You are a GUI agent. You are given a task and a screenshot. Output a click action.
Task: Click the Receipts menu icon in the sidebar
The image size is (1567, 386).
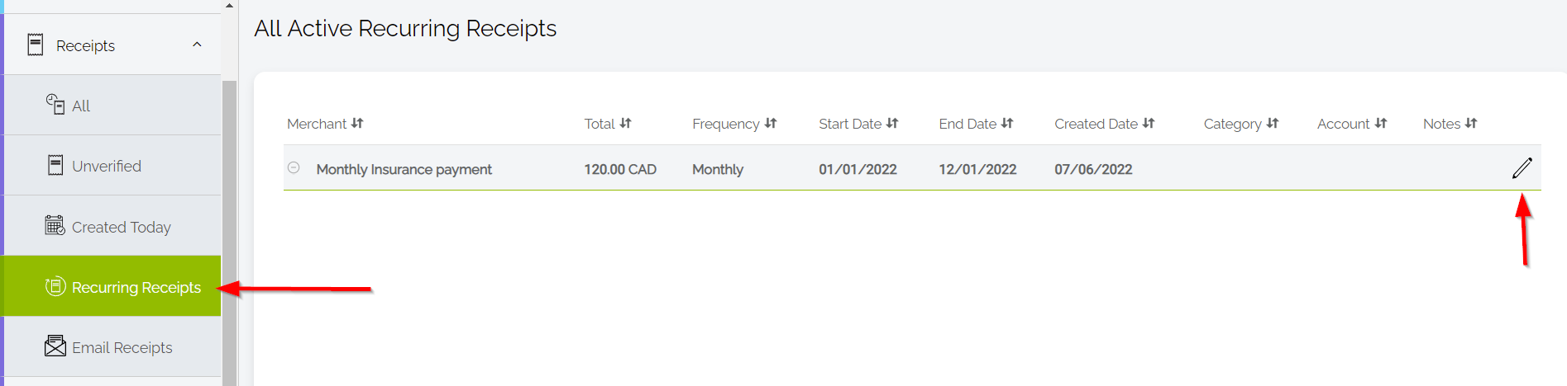tap(36, 45)
